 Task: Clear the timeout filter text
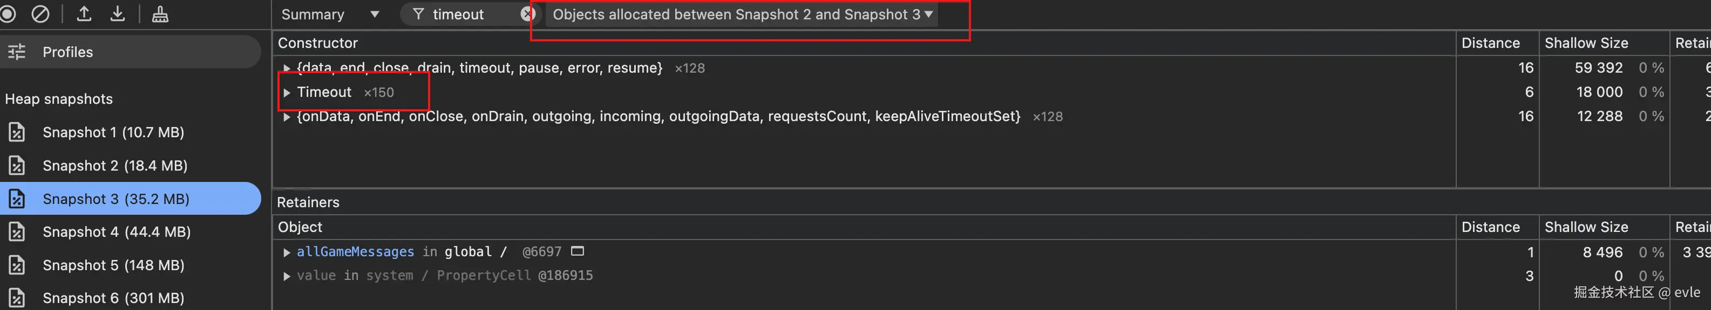(x=527, y=14)
